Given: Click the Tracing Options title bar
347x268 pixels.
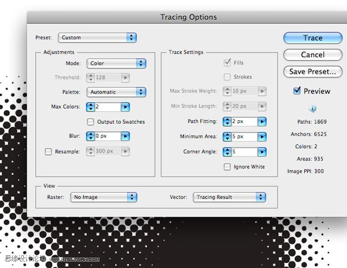Looking at the screenshot, I should point(187,17).
